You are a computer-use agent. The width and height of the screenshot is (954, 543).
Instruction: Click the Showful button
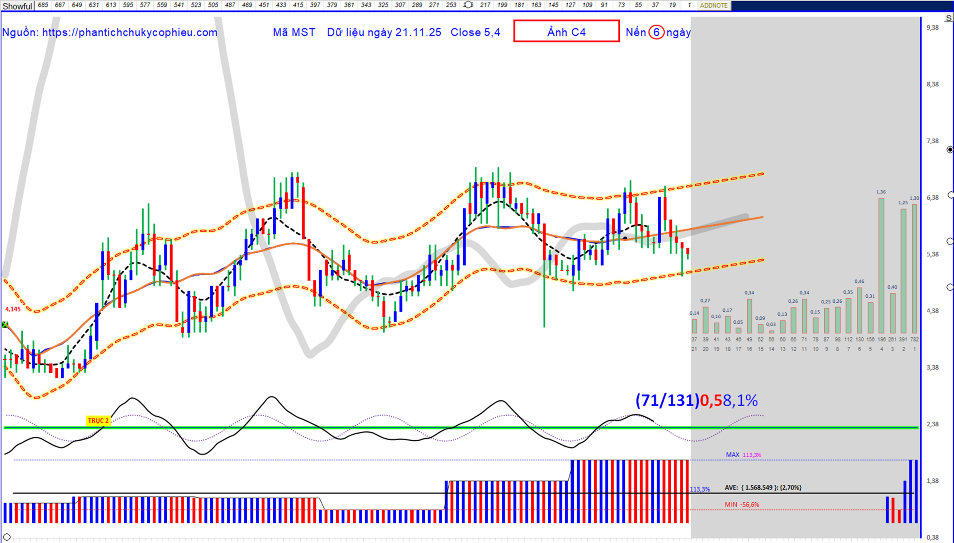click(x=17, y=6)
